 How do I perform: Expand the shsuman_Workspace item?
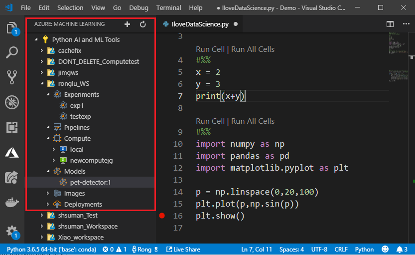pyautogui.click(x=41, y=226)
